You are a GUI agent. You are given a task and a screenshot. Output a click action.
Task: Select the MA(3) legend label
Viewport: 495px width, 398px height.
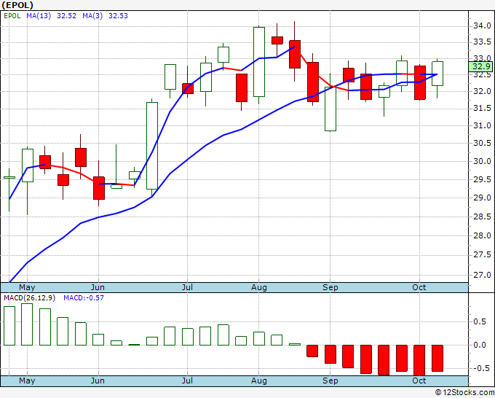[92, 16]
